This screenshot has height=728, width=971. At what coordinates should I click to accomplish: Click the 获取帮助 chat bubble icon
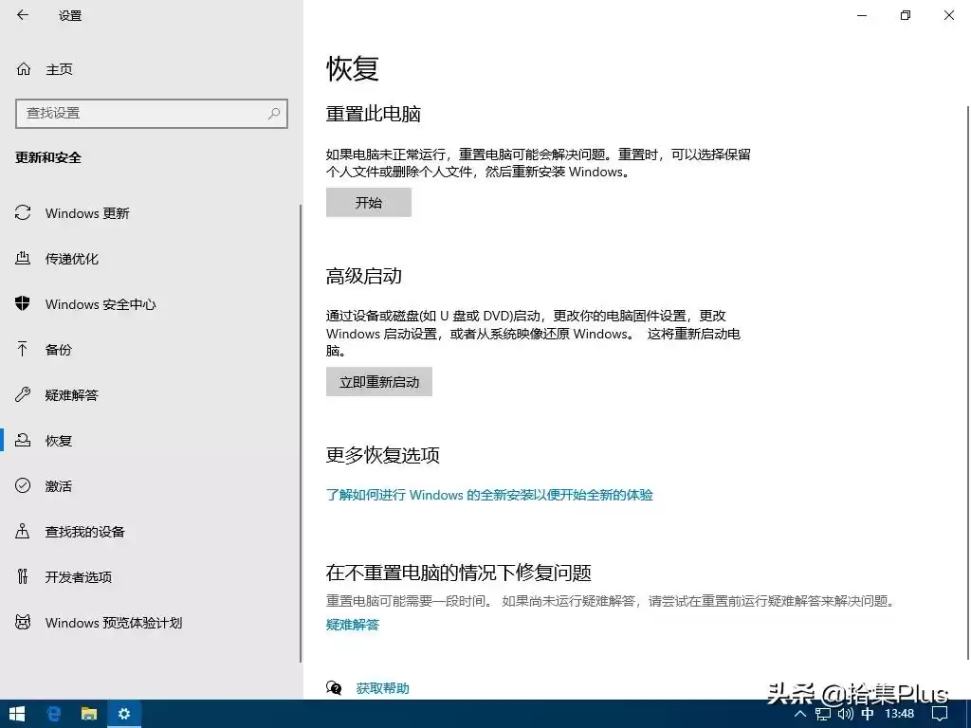[334, 688]
